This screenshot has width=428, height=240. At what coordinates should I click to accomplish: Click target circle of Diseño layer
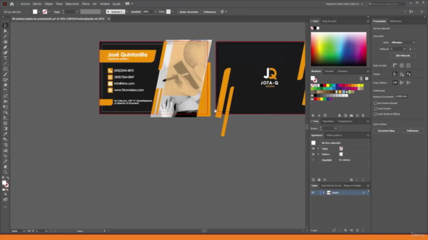(x=363, y=193)
